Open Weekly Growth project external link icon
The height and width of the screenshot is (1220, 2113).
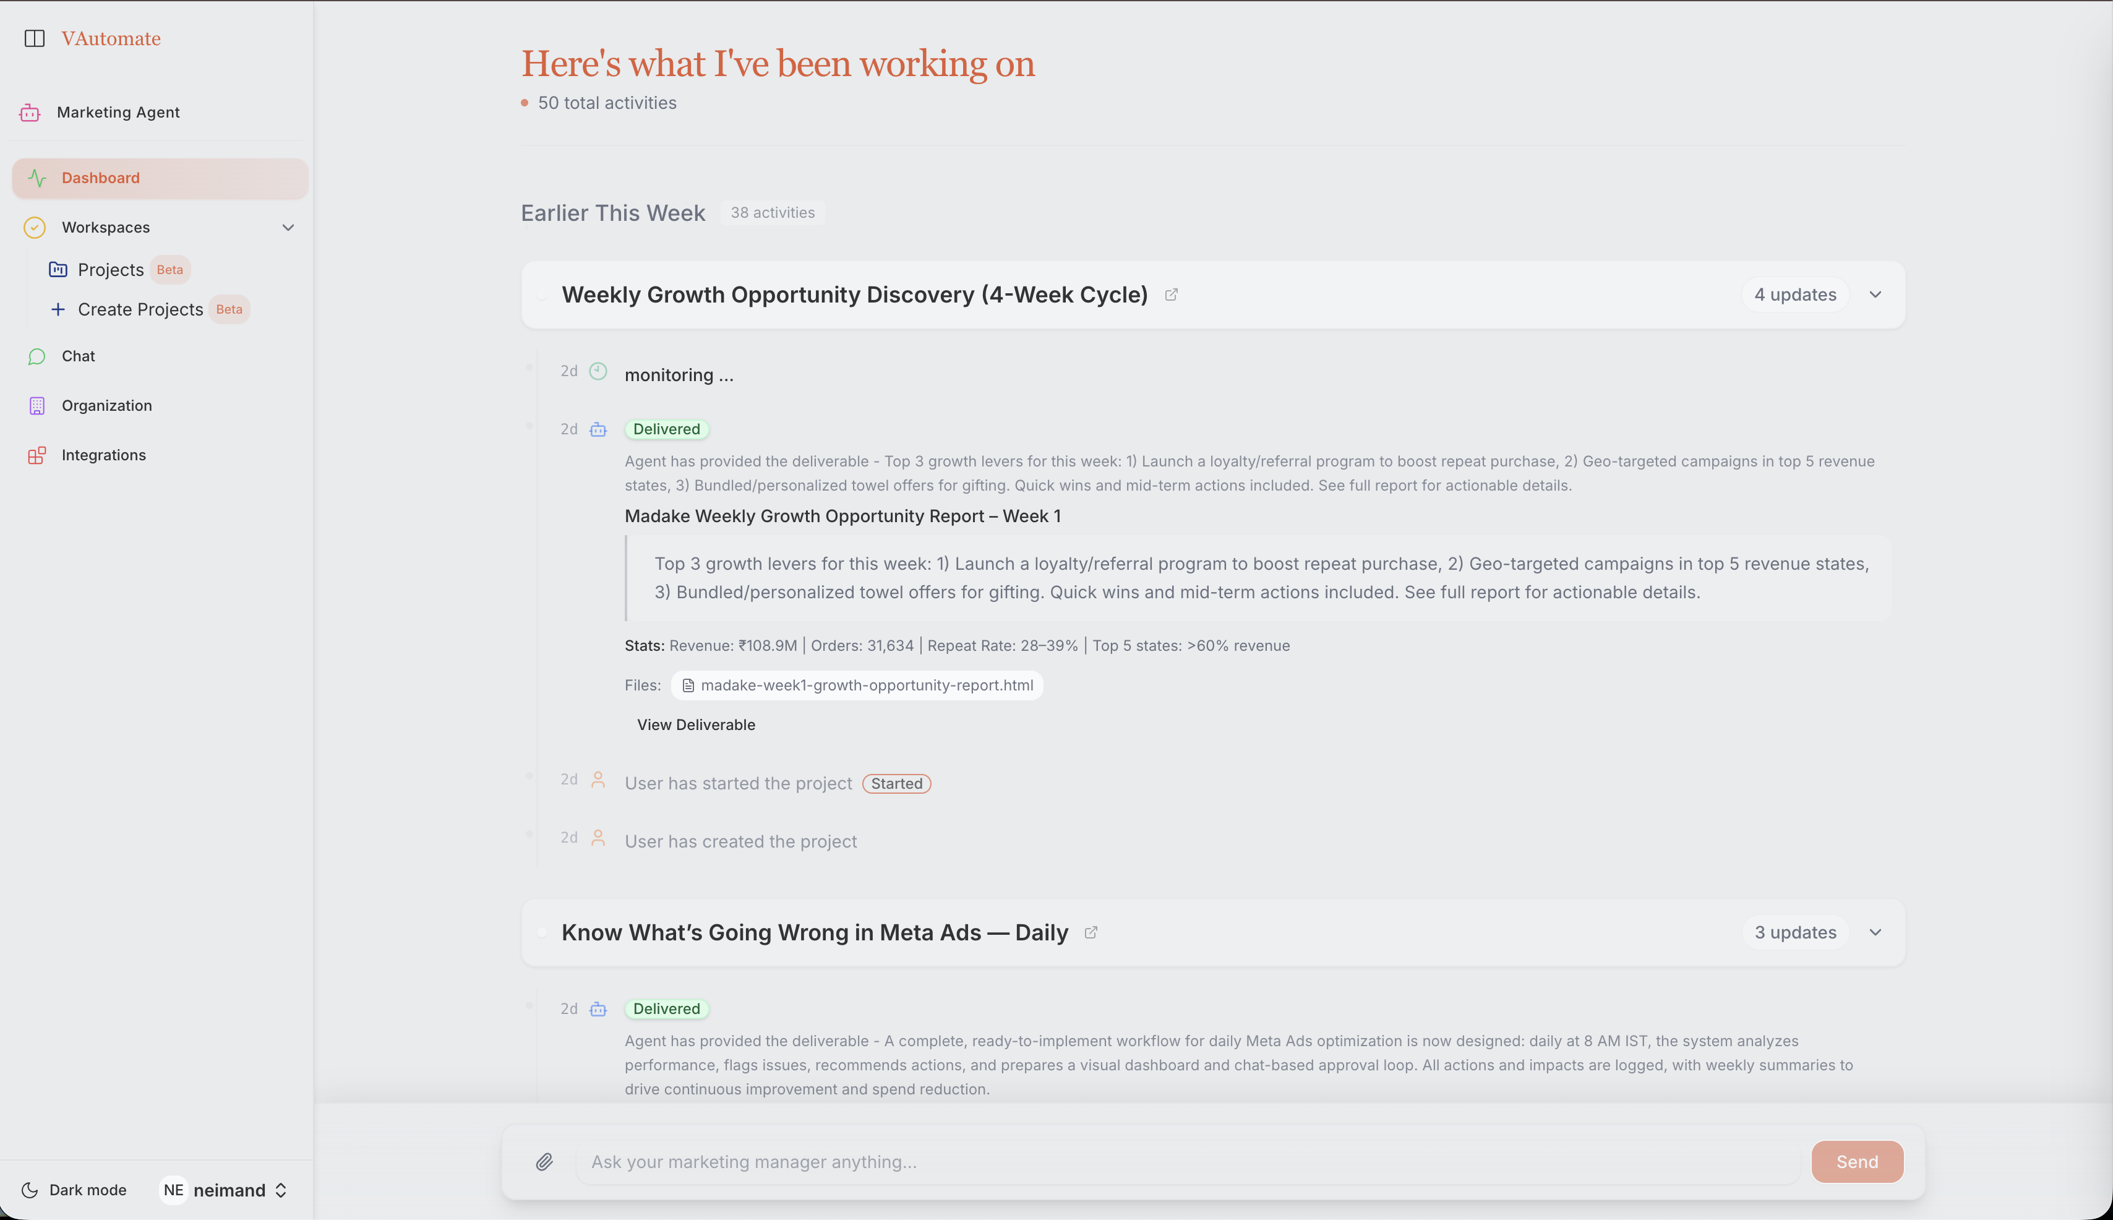pos(1171,295)
